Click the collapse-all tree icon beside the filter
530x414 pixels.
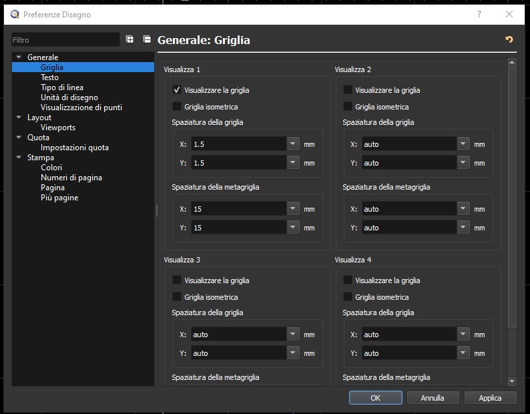pyautogui.click(x=147, y=39)
